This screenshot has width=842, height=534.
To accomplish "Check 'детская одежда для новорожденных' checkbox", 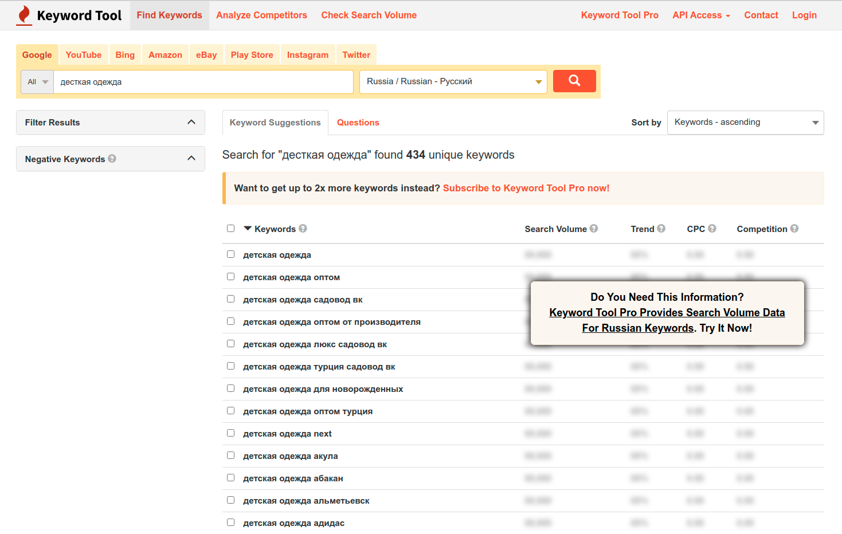I will tap(230, 388).
